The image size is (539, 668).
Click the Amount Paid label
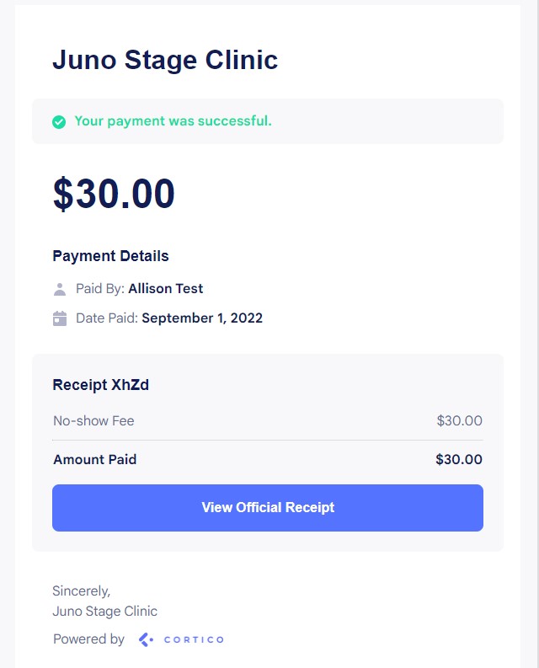(94, 460)
